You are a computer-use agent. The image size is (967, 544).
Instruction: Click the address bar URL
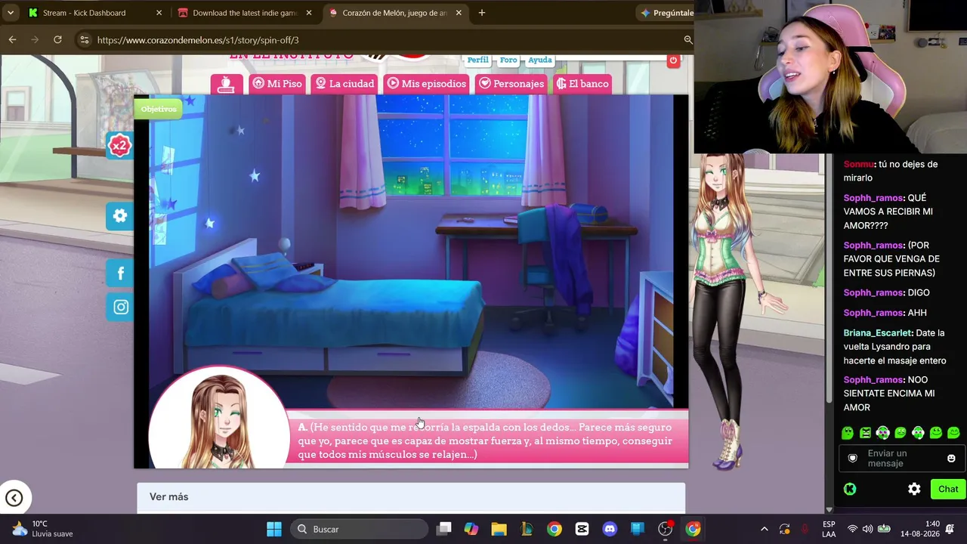coord(198,40)
